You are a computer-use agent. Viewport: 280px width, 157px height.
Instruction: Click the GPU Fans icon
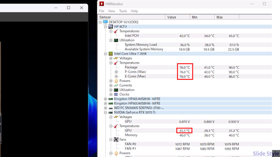116,140
